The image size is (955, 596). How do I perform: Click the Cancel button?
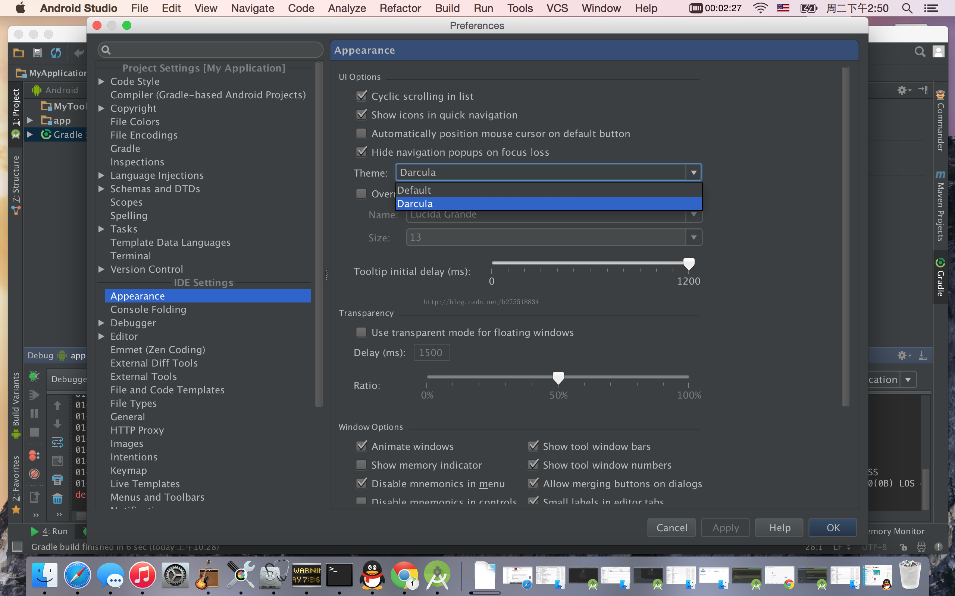[671, 527]
